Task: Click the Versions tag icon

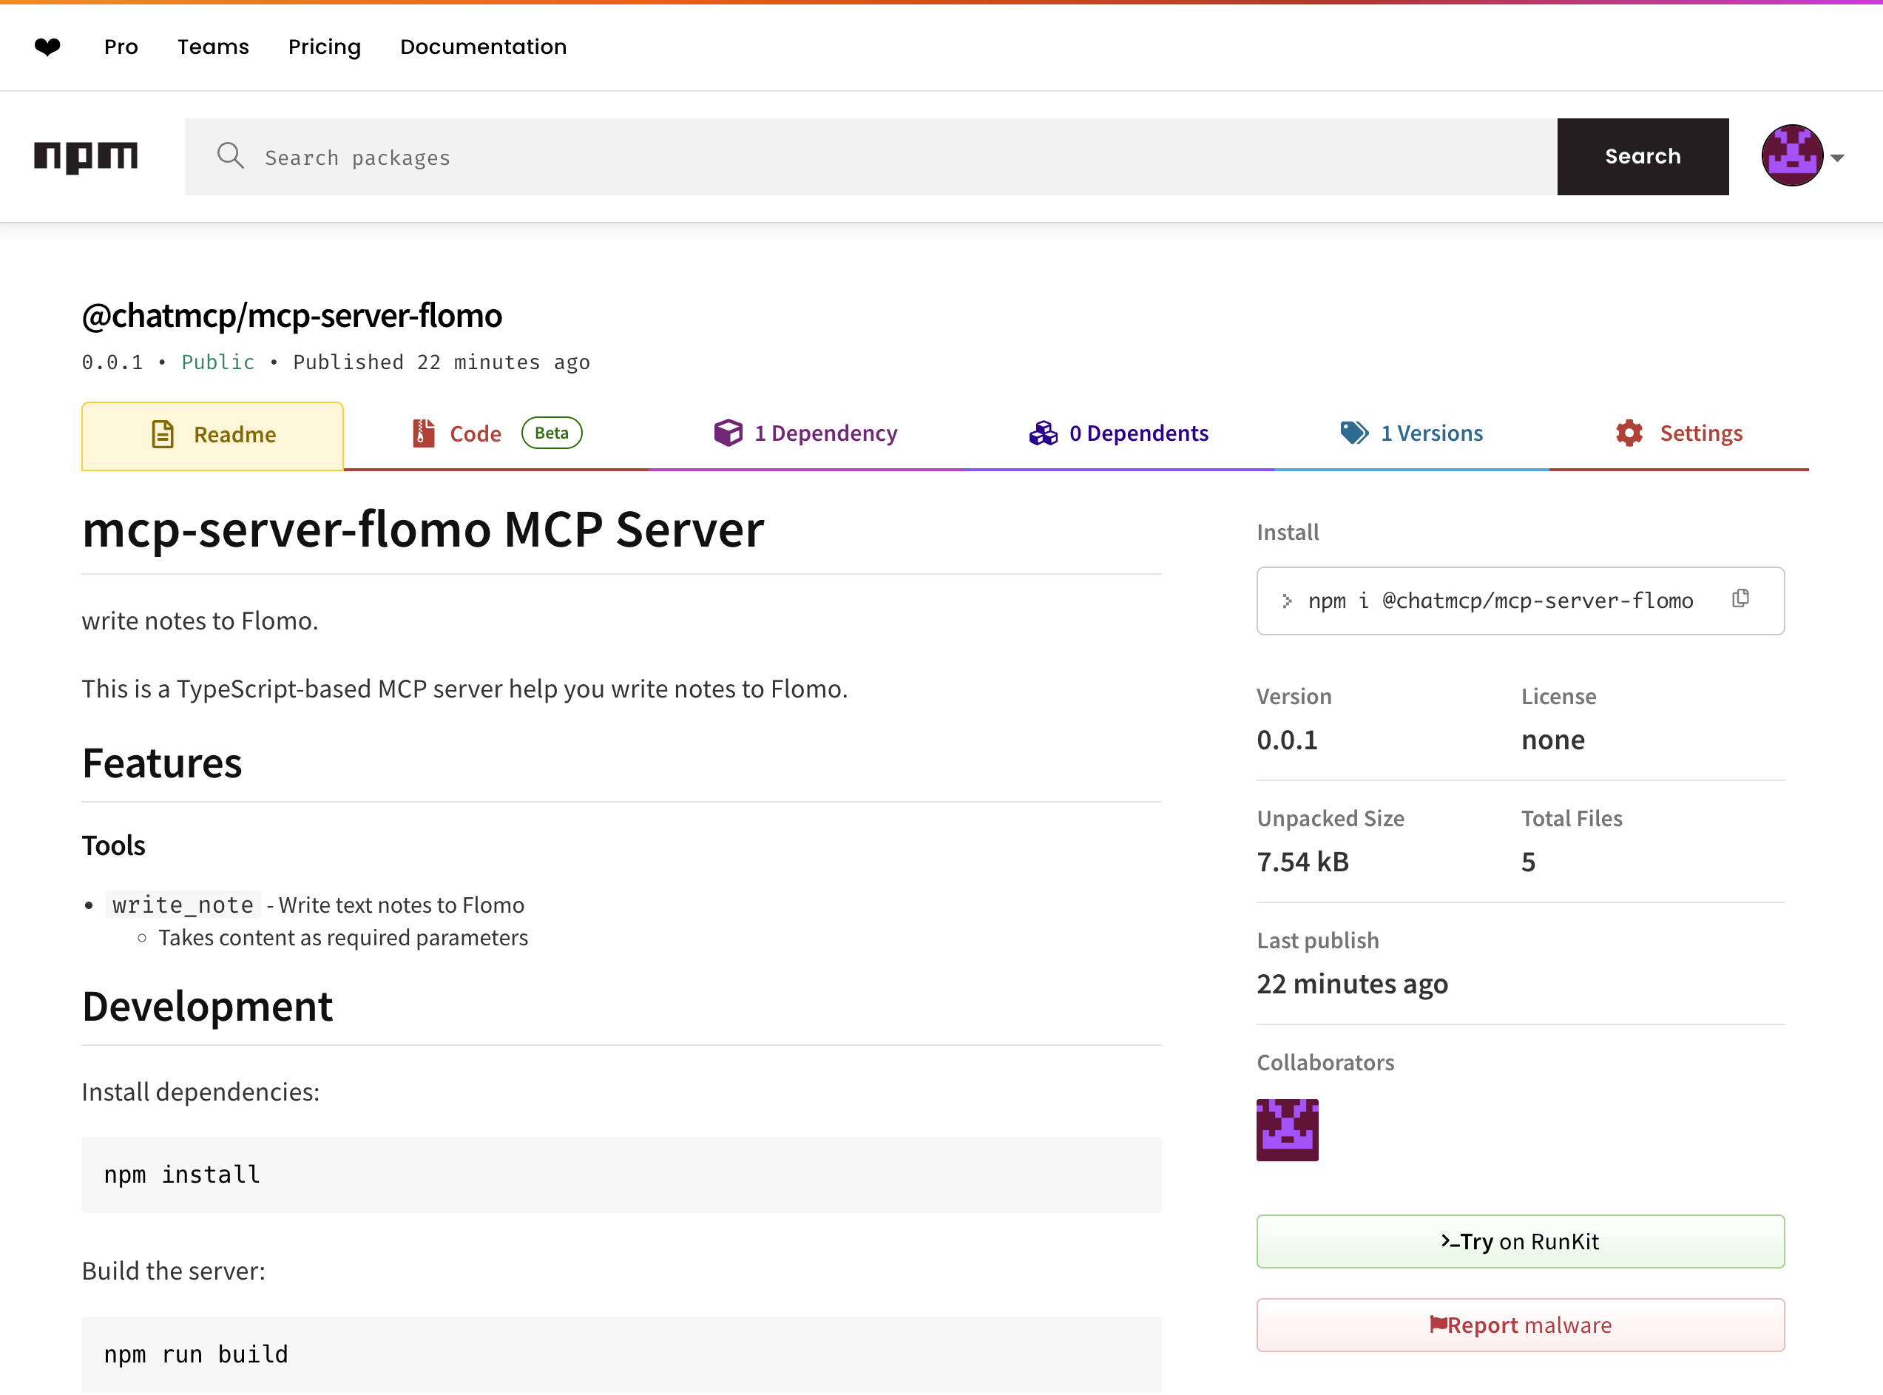Action: (x=1354, y=433)
